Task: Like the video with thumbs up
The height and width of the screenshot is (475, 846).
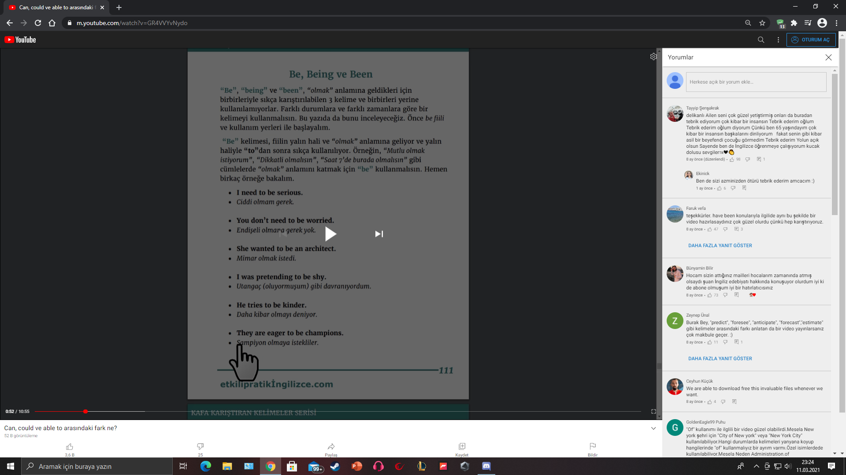Action: pyautogui.click(x=70, y=447)
